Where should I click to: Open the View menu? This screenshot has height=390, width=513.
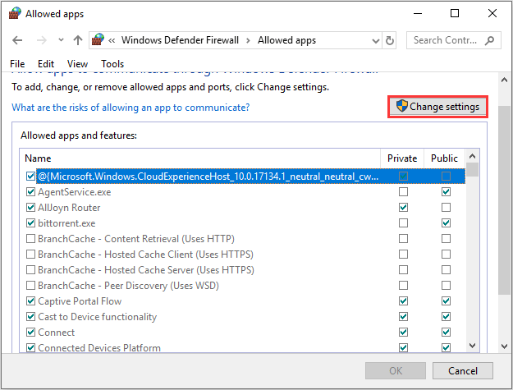pos(77,64)
